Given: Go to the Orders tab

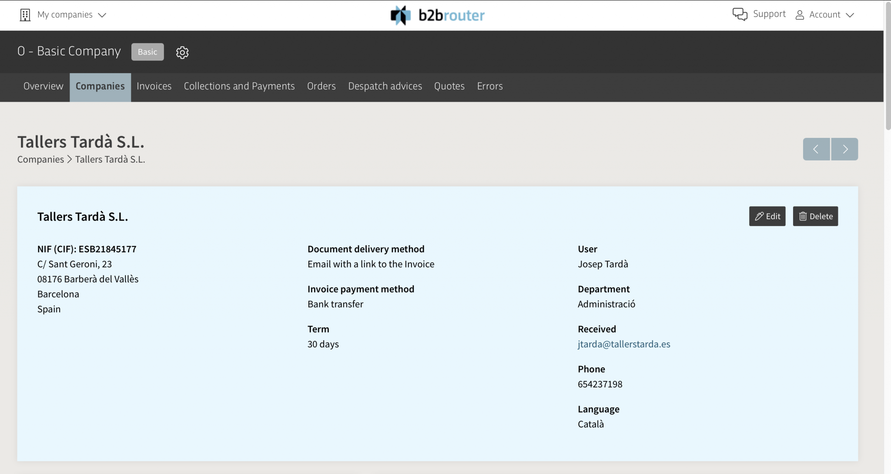Looking at the screenshot, I should [322, 86].
